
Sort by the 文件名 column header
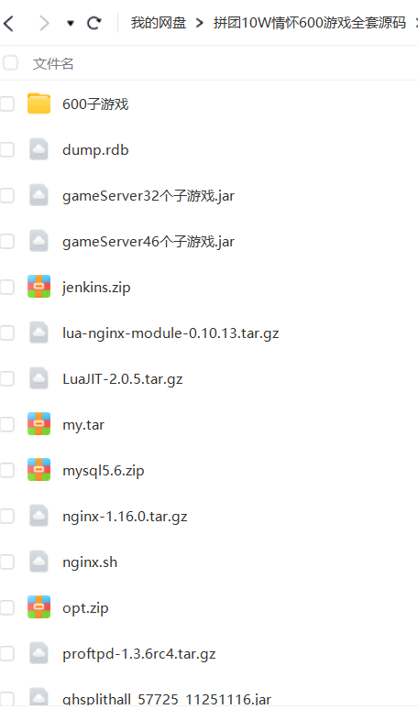(x=53, y=63)
